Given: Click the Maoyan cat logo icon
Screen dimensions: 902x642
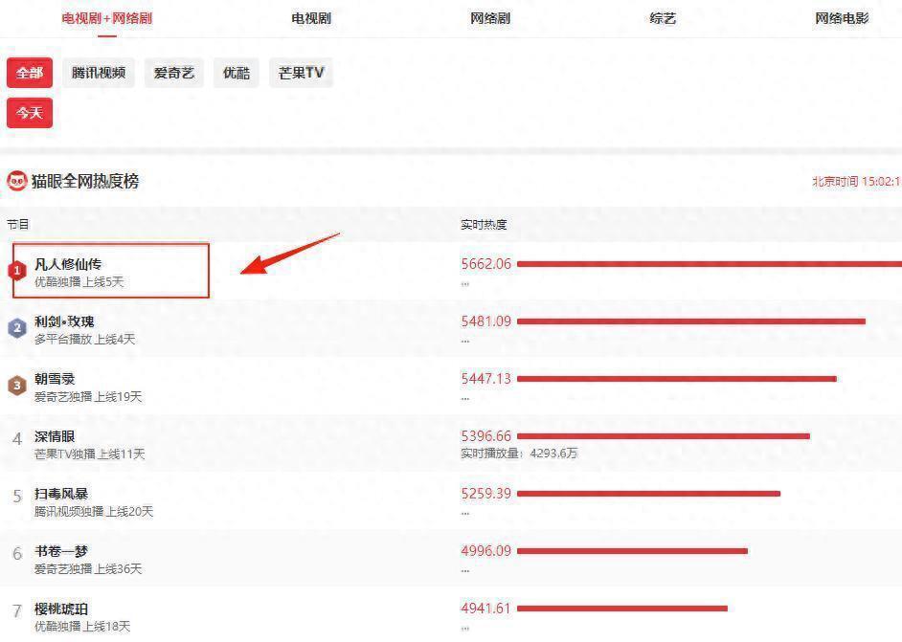Looking at the screenshot, I should 17,181.
